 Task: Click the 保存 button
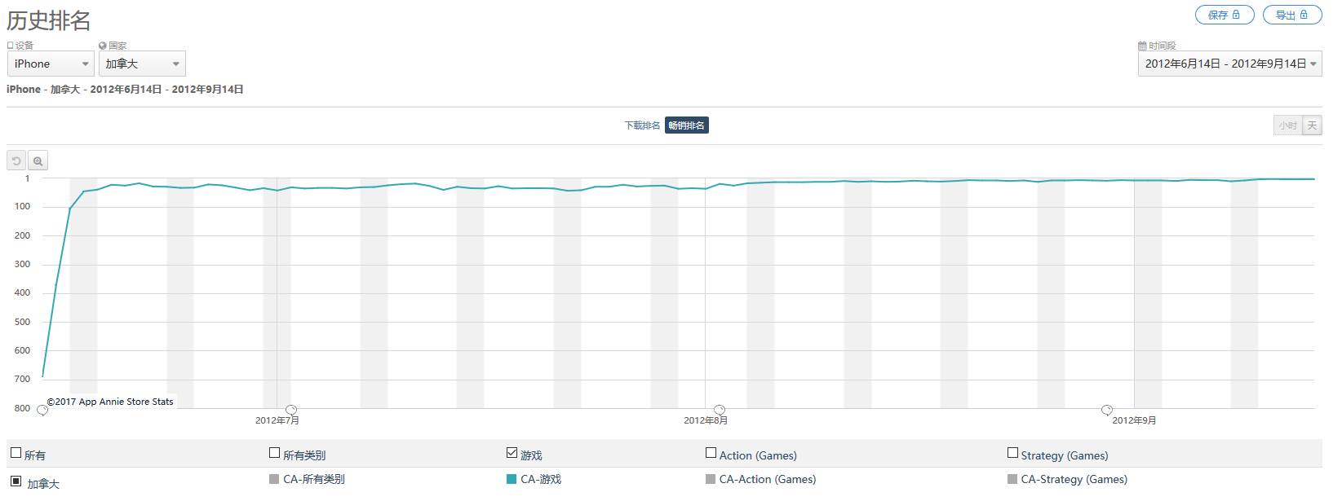pos(1224,15)
